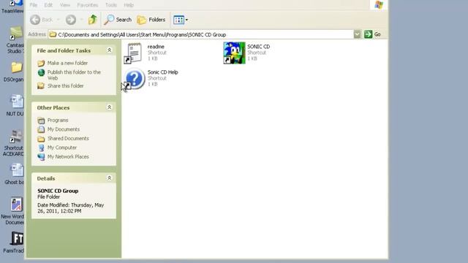Toggle the Folders tree pane
468x263 pixels.
(x=151, y=20)
